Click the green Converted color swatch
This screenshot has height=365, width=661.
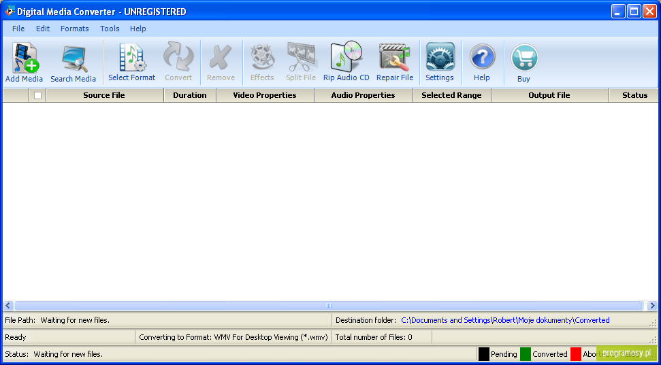(x=526, y=354)
